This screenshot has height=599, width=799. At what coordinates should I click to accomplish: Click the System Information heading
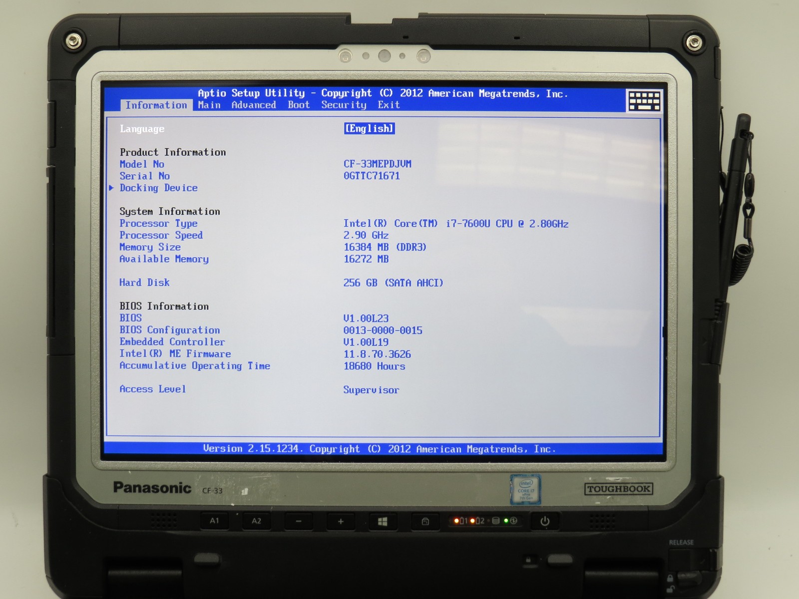click(x=169, y=212)
